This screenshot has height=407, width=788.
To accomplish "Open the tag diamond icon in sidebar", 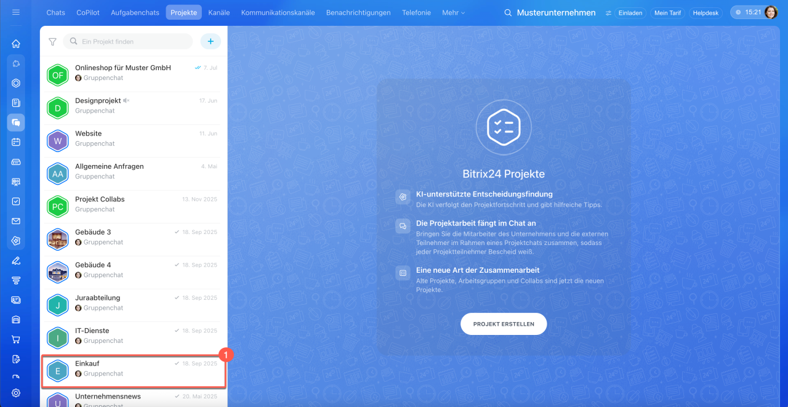I will click(16, 241).
